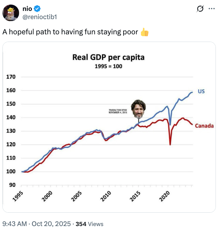The width and height of the screenshot is (221, 230).
Task: Click the "Trudeau took office" annotation text
Action: point(117,111)
